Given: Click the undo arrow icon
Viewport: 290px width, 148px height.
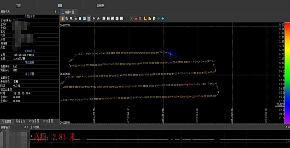Looking at the screenshot, I should pyautogui.click(x=94, y=18).
